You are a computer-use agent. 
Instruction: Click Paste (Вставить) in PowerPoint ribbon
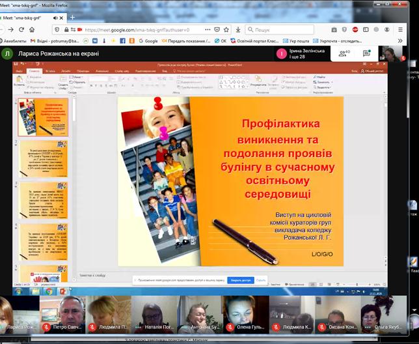pyautogui.click(x=19, y=81)
